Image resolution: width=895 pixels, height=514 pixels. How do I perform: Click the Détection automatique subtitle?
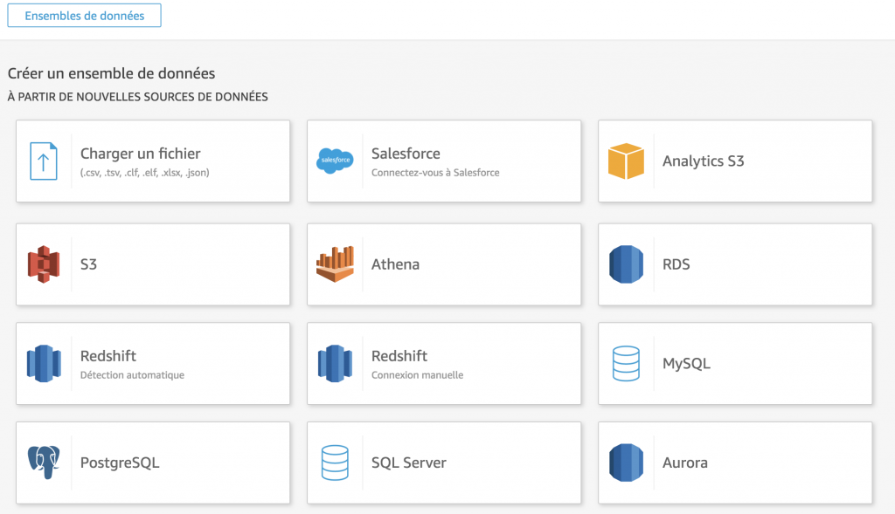(133, 375)
